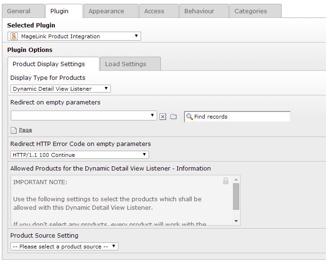
Task: Click the lock icon in the information box
Action: [226, 181]
